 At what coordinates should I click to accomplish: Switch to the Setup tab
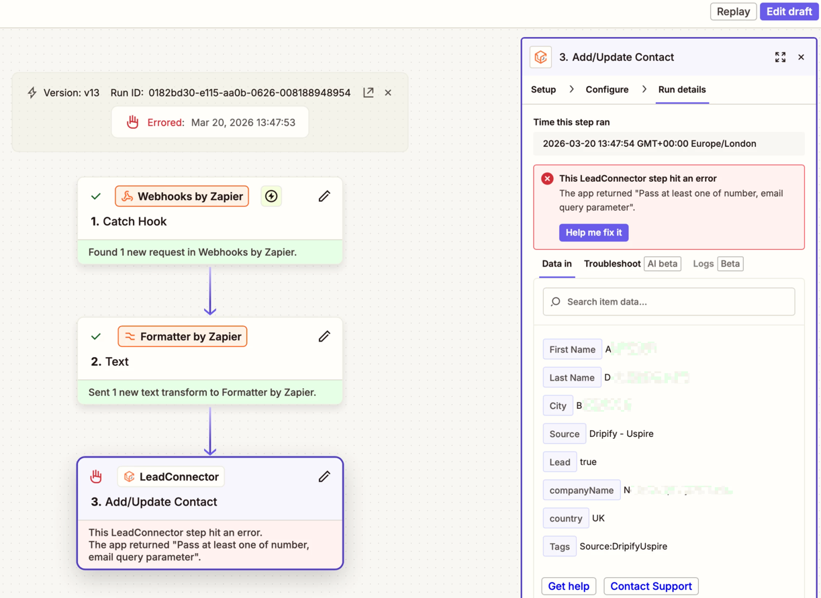click(x=543, y=89)
